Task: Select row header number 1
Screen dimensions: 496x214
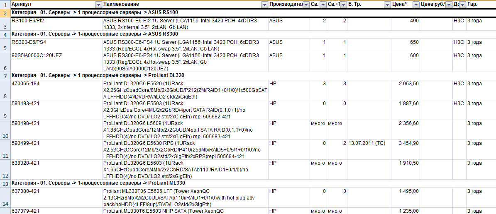Action: pyautogui.click(x=5, y=5)
